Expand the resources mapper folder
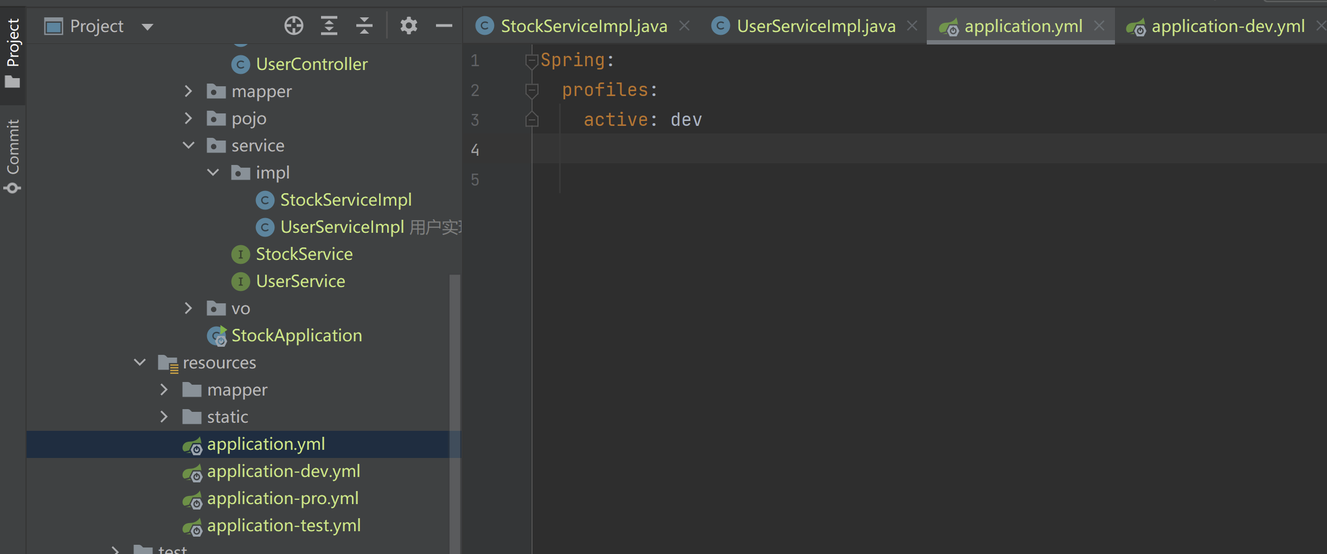1327x554 pixels. 164,390
